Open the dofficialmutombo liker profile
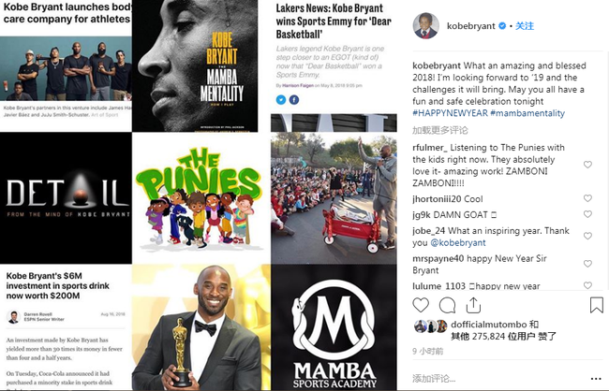Viewport: 609px width, 391px height. (x=488, y=325)
